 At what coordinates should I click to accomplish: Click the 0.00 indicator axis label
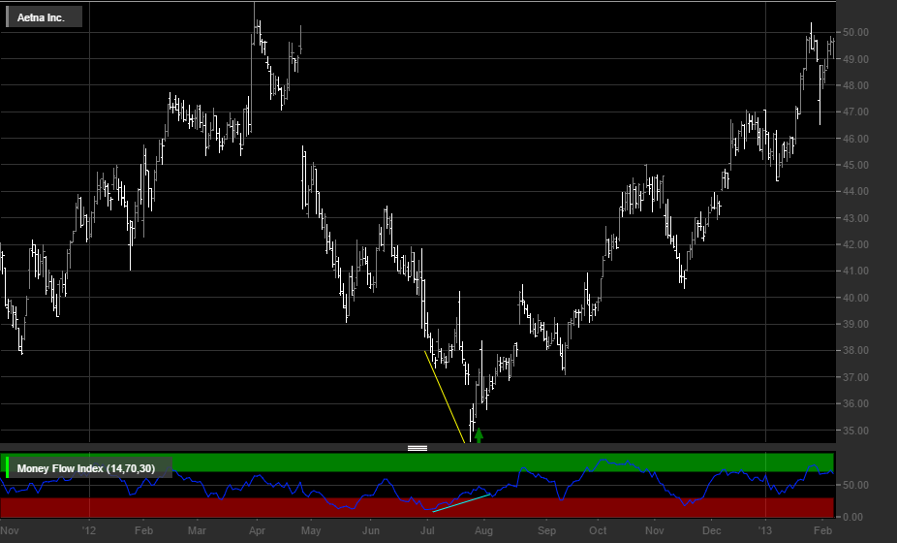click(x=852, y=517)
